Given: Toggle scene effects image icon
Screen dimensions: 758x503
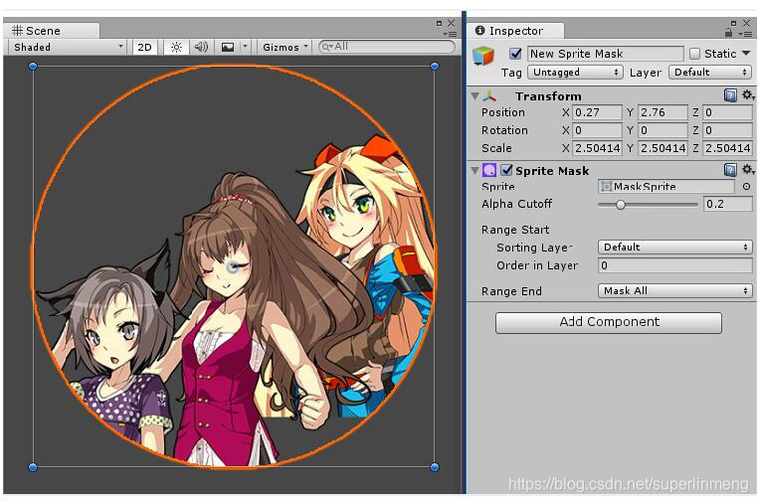Looking at the screenshot, I should tap(227, 47).
